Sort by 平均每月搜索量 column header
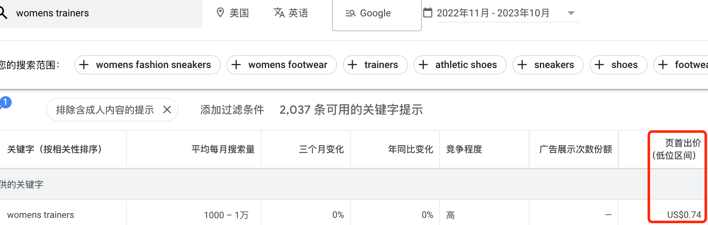The image size is (708, 225). click(223, 149)
